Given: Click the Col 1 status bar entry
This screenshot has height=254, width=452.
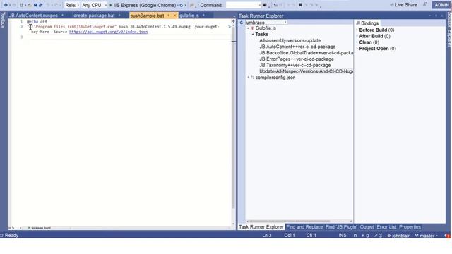Looking at the screenshot, I should point(290,236).
